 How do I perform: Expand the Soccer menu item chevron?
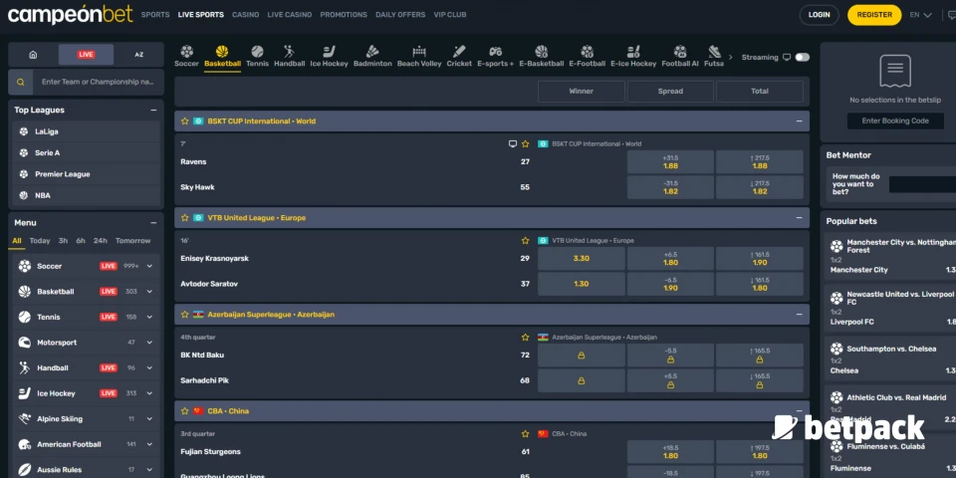click(x=149, y=266)
